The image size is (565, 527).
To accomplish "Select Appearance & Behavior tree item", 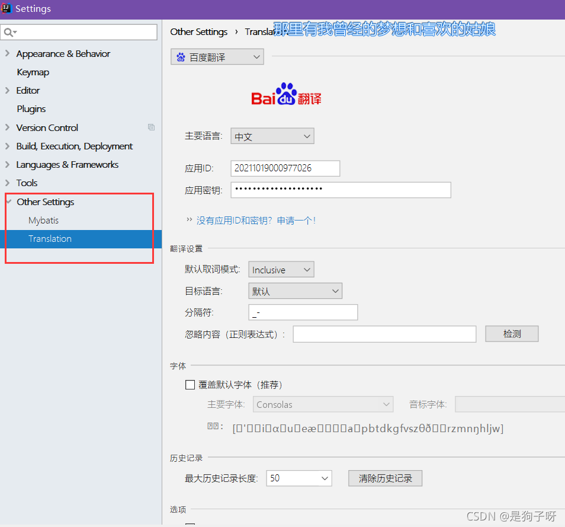I will pyautogui.click(x=63, y=54).
